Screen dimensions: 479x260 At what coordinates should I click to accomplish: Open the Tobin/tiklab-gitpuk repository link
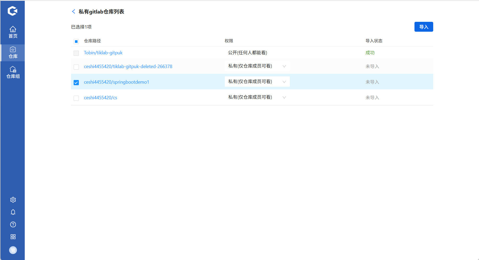103,53
